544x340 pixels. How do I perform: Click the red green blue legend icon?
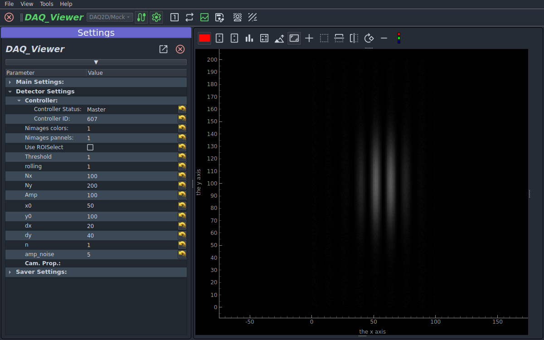tap(399, 38)
